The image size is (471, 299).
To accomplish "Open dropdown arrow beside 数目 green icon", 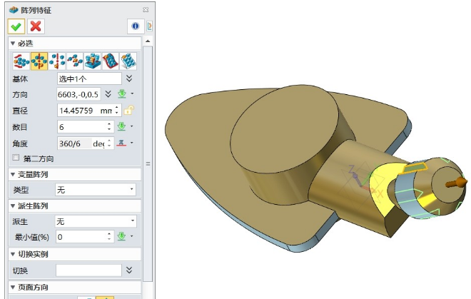I will (131, 126).
